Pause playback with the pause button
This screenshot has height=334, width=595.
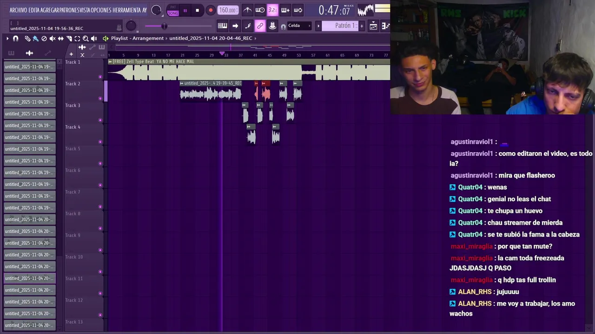[185, 10]
